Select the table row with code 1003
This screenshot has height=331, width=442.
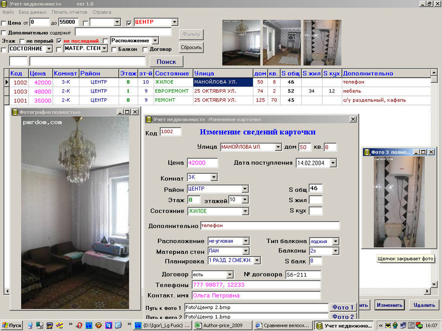(x=217, y=91)
